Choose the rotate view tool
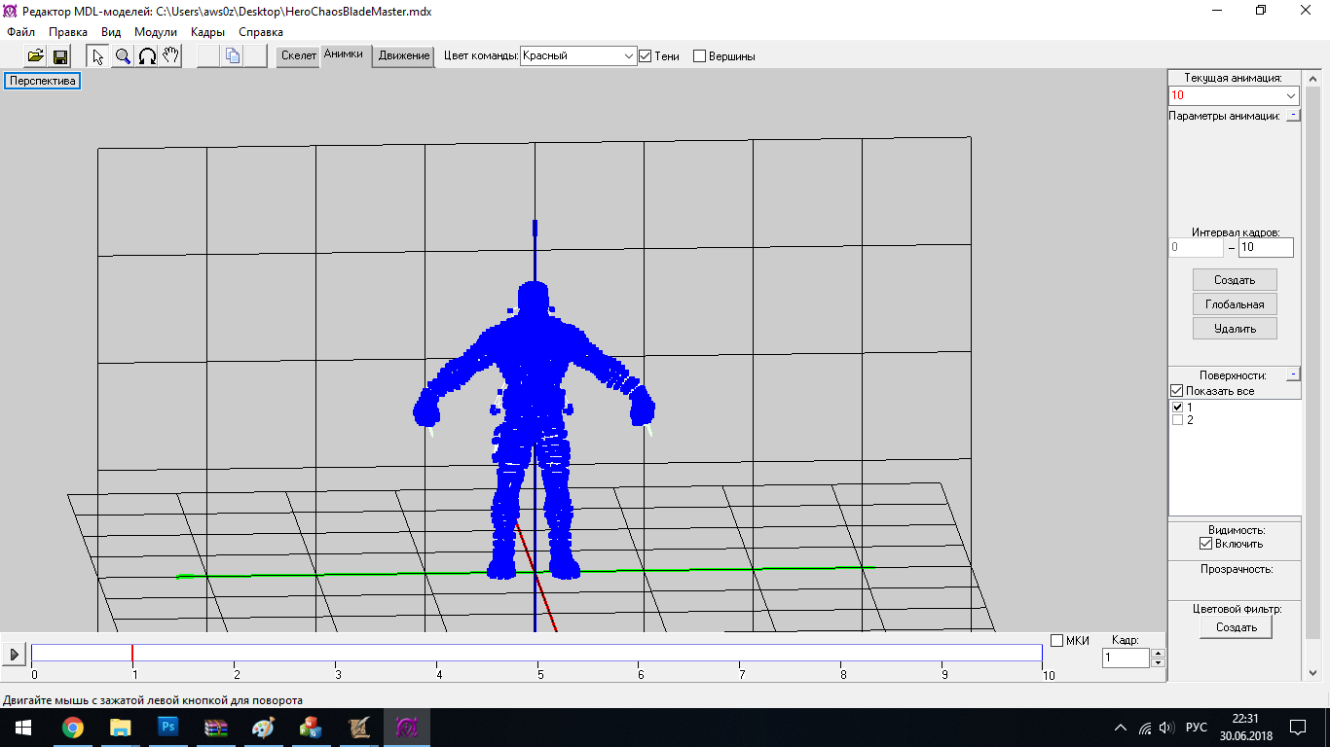This screenshot has height=747, width=1330. coord(147,56)
